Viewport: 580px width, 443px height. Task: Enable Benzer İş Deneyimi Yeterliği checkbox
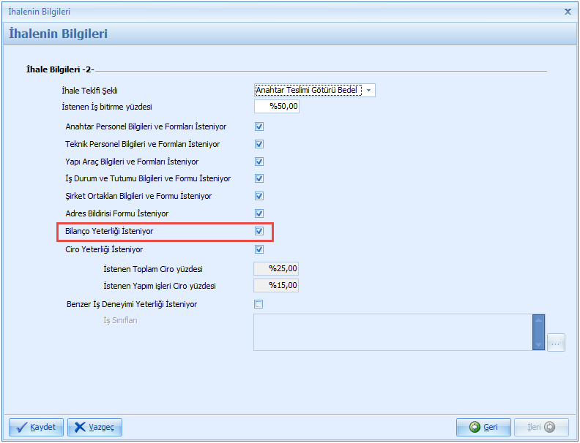259,304
